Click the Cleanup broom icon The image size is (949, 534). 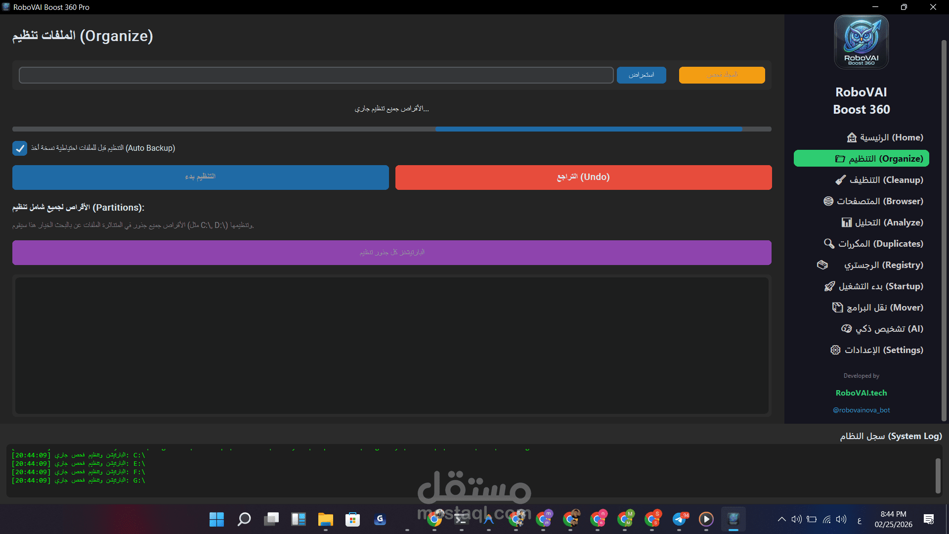pos(840,180)
